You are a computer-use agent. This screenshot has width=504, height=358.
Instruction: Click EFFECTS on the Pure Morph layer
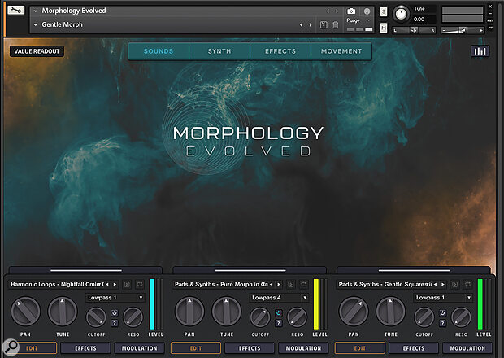point(250,348)
